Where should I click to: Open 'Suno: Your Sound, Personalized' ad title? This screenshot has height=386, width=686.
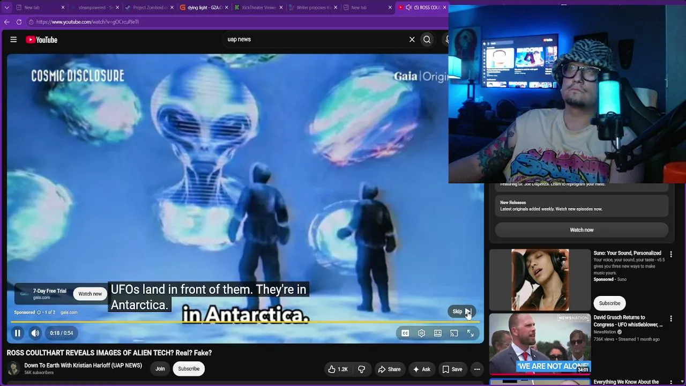(x=627, y=253)
